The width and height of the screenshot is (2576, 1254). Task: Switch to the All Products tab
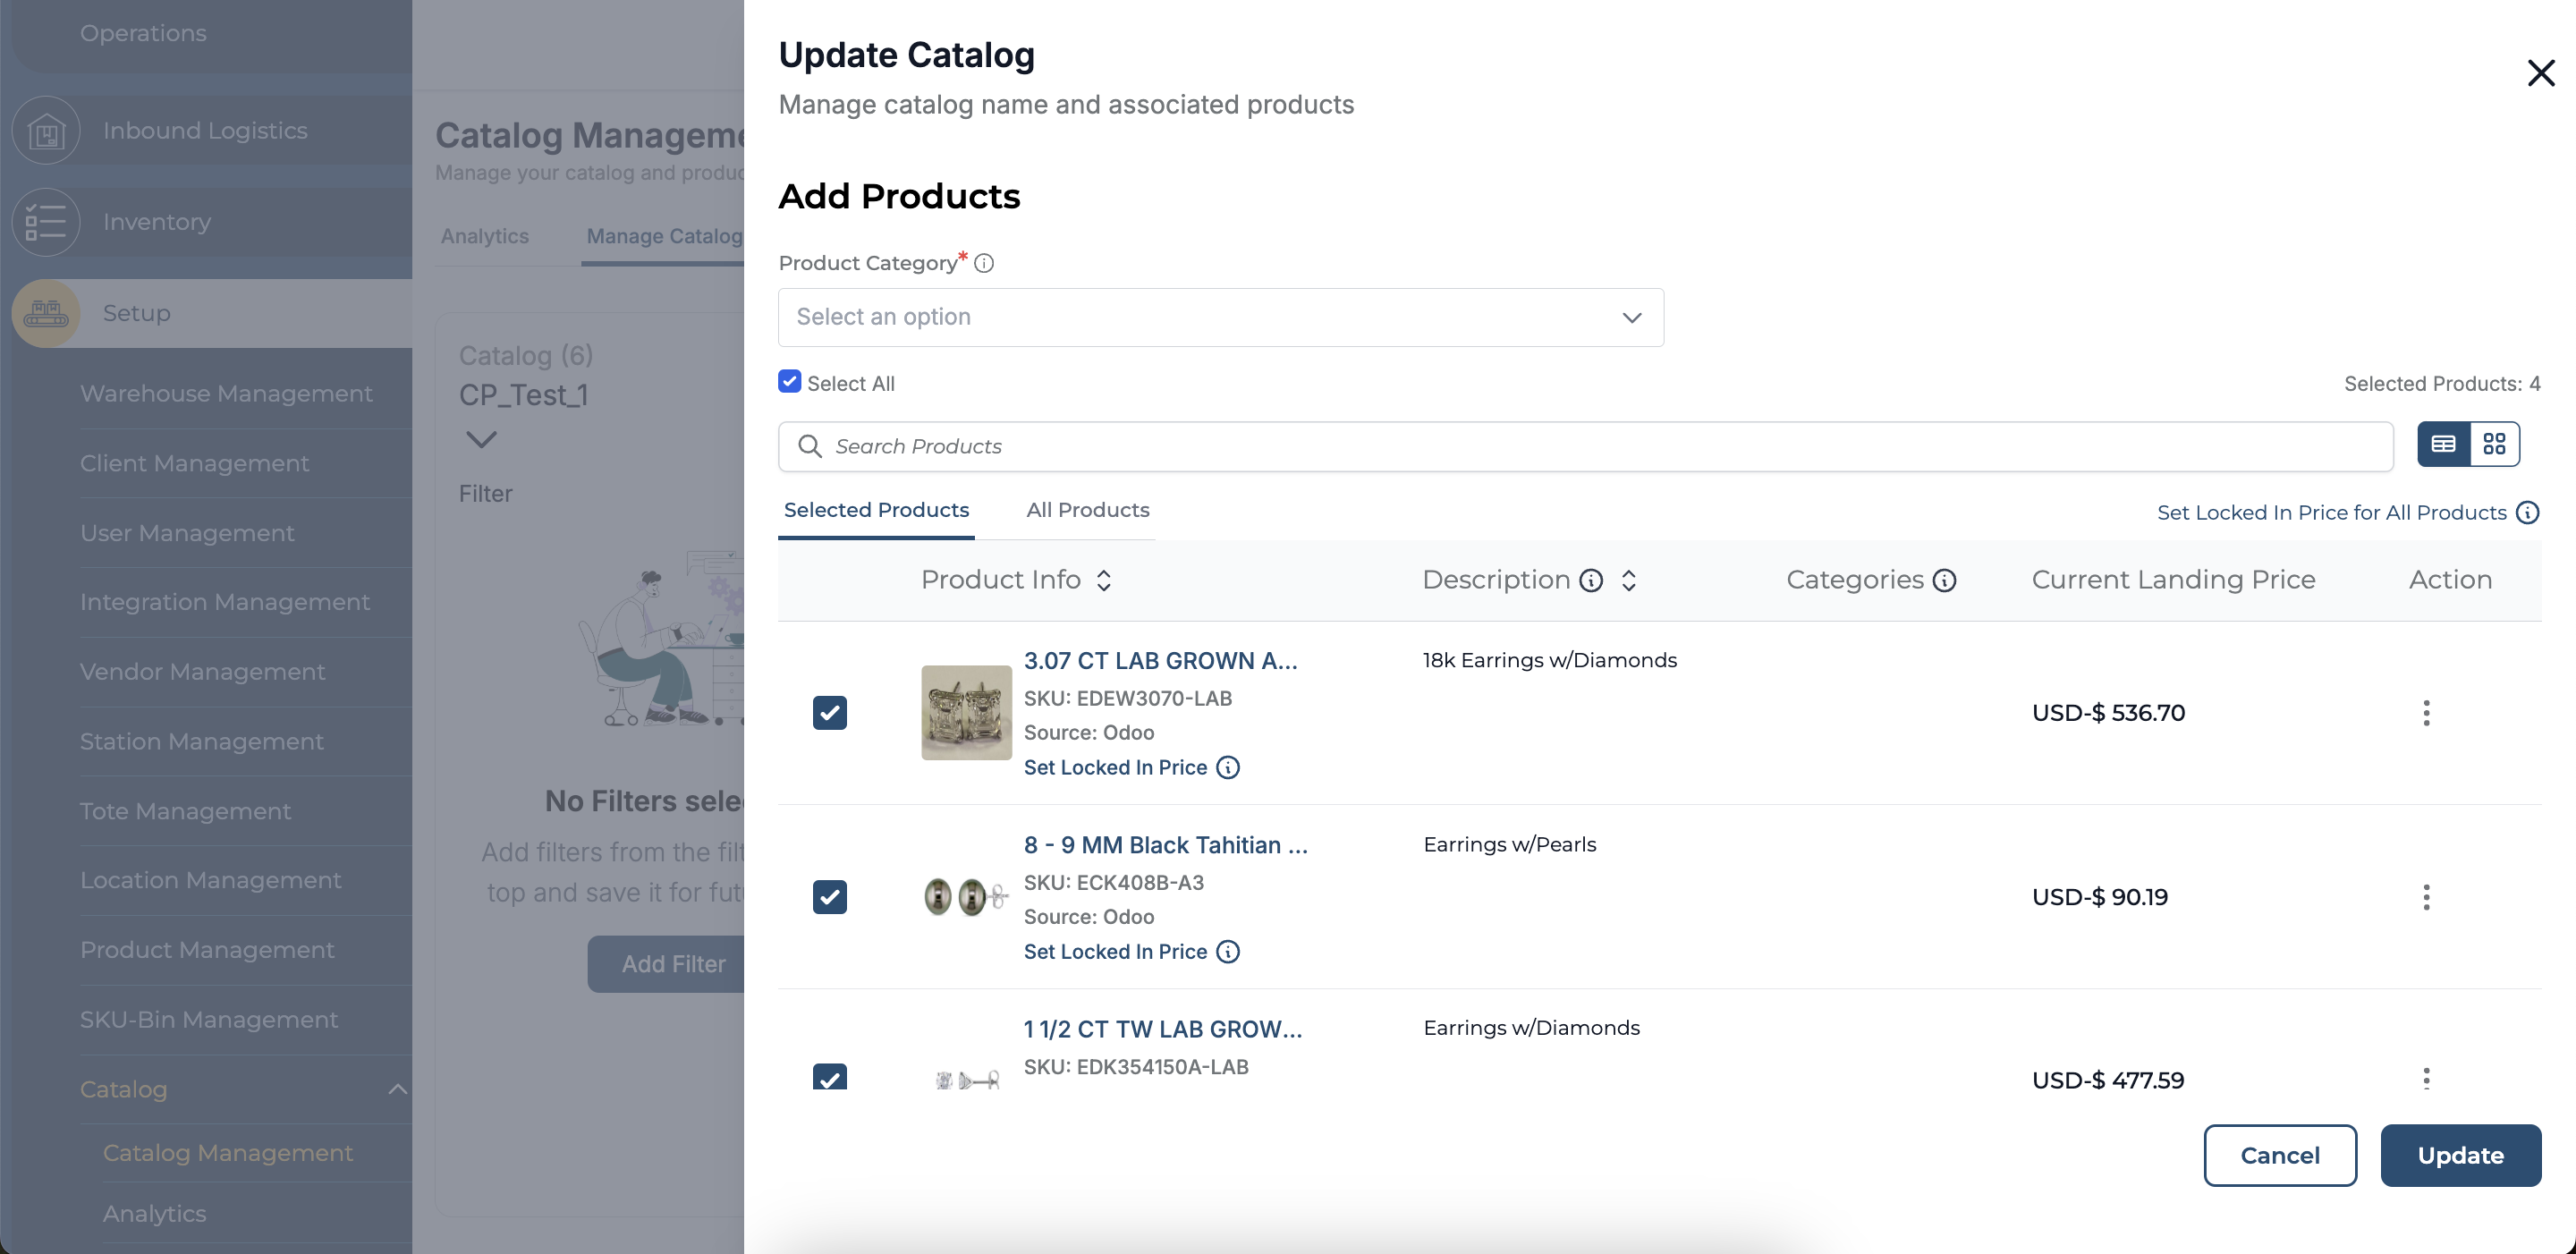coord(1087,510)
